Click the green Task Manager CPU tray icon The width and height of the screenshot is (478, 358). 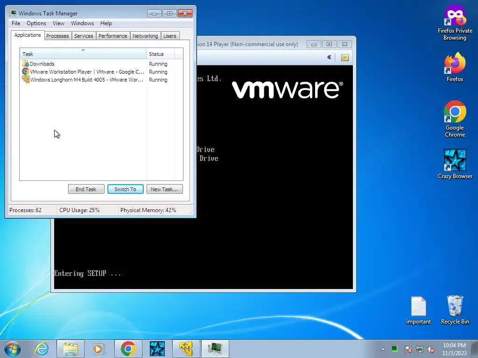tap(394, 349)
